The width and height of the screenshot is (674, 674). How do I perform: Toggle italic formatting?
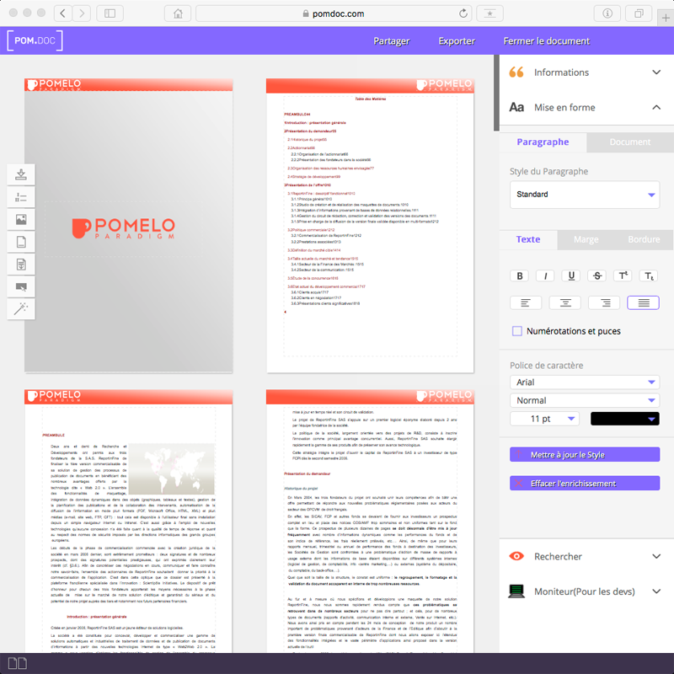click(545, 276)
